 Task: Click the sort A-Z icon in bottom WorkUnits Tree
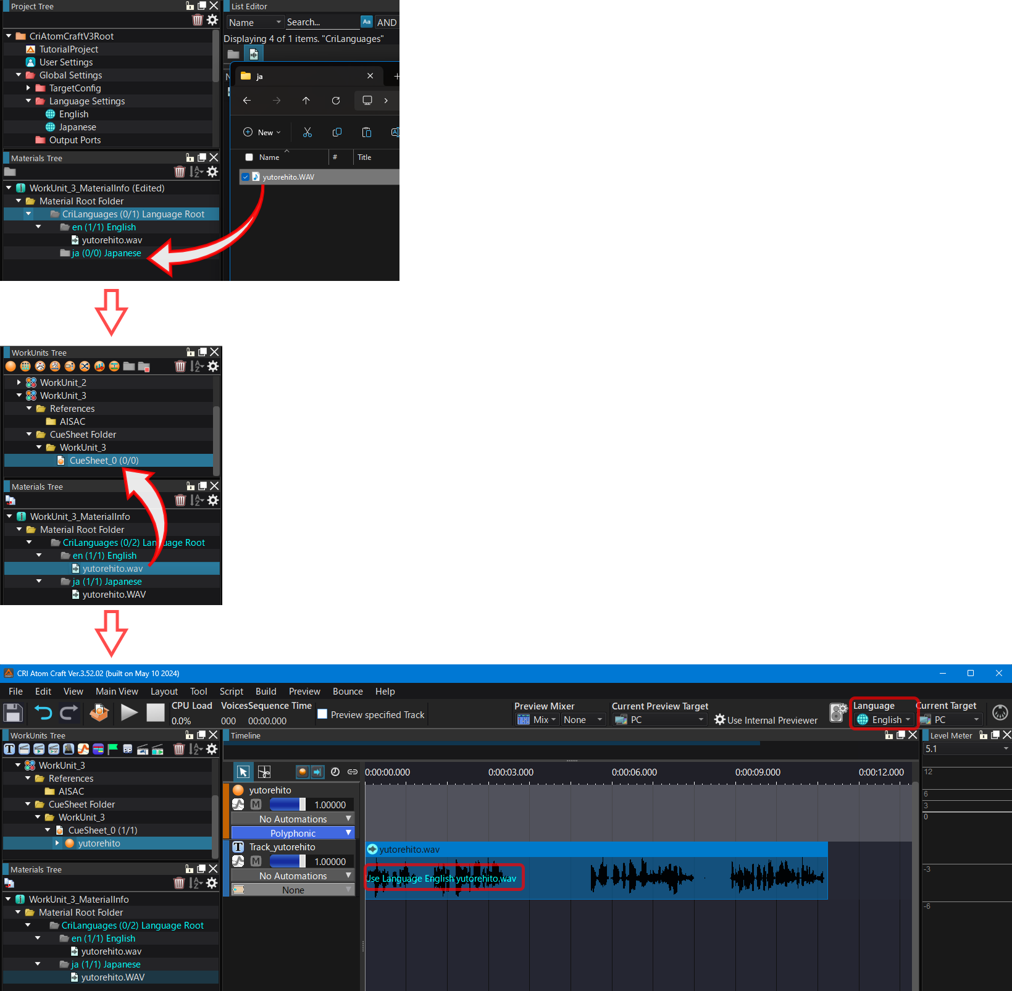pos(196,749)
